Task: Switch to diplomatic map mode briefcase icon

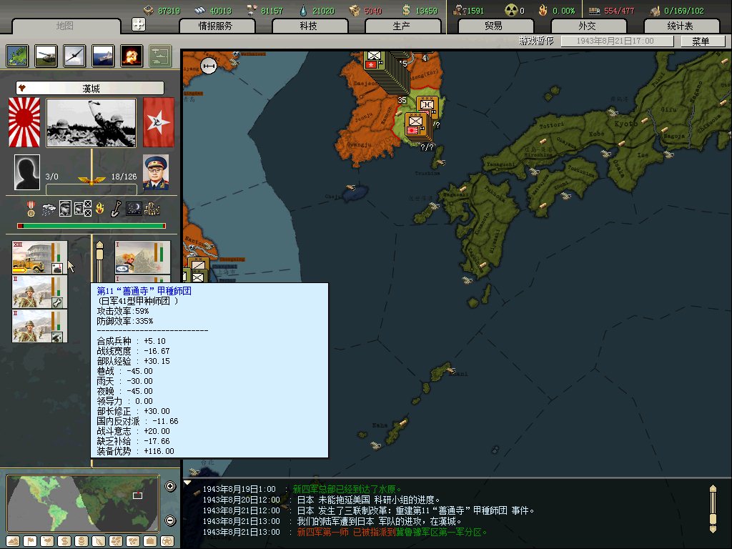Action: pos(150,541)
